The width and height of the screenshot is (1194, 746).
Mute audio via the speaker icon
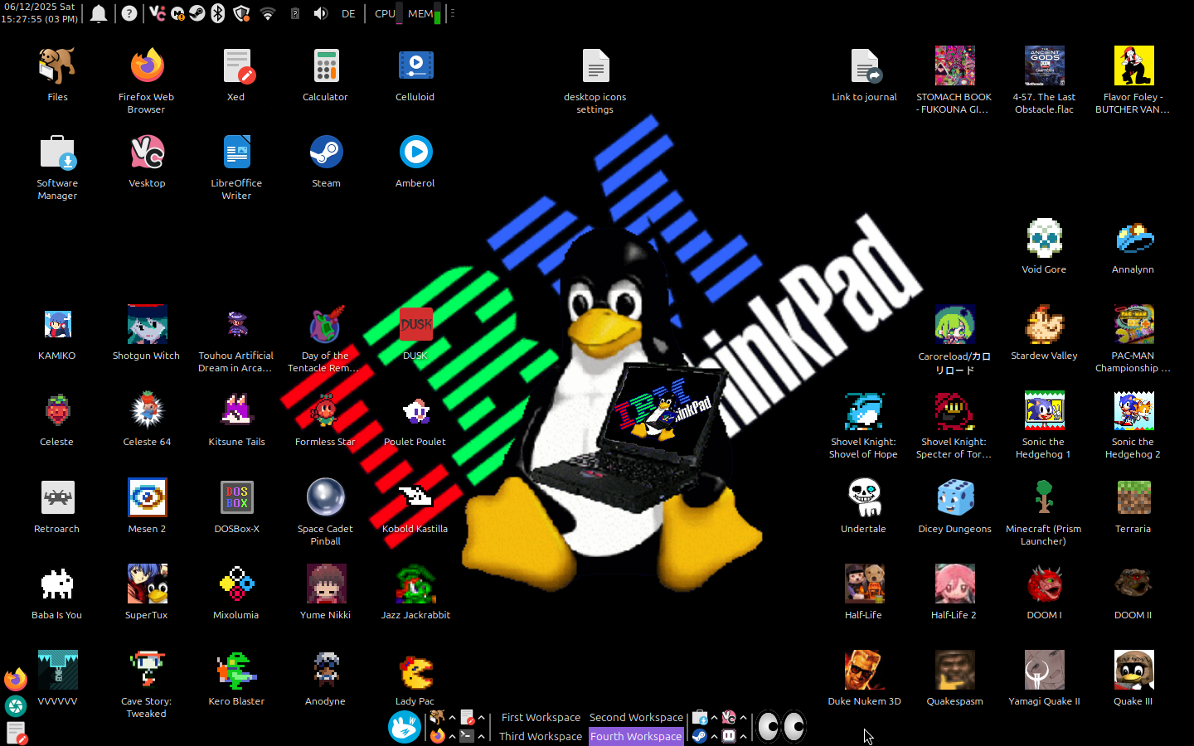[x=321, y=13]
